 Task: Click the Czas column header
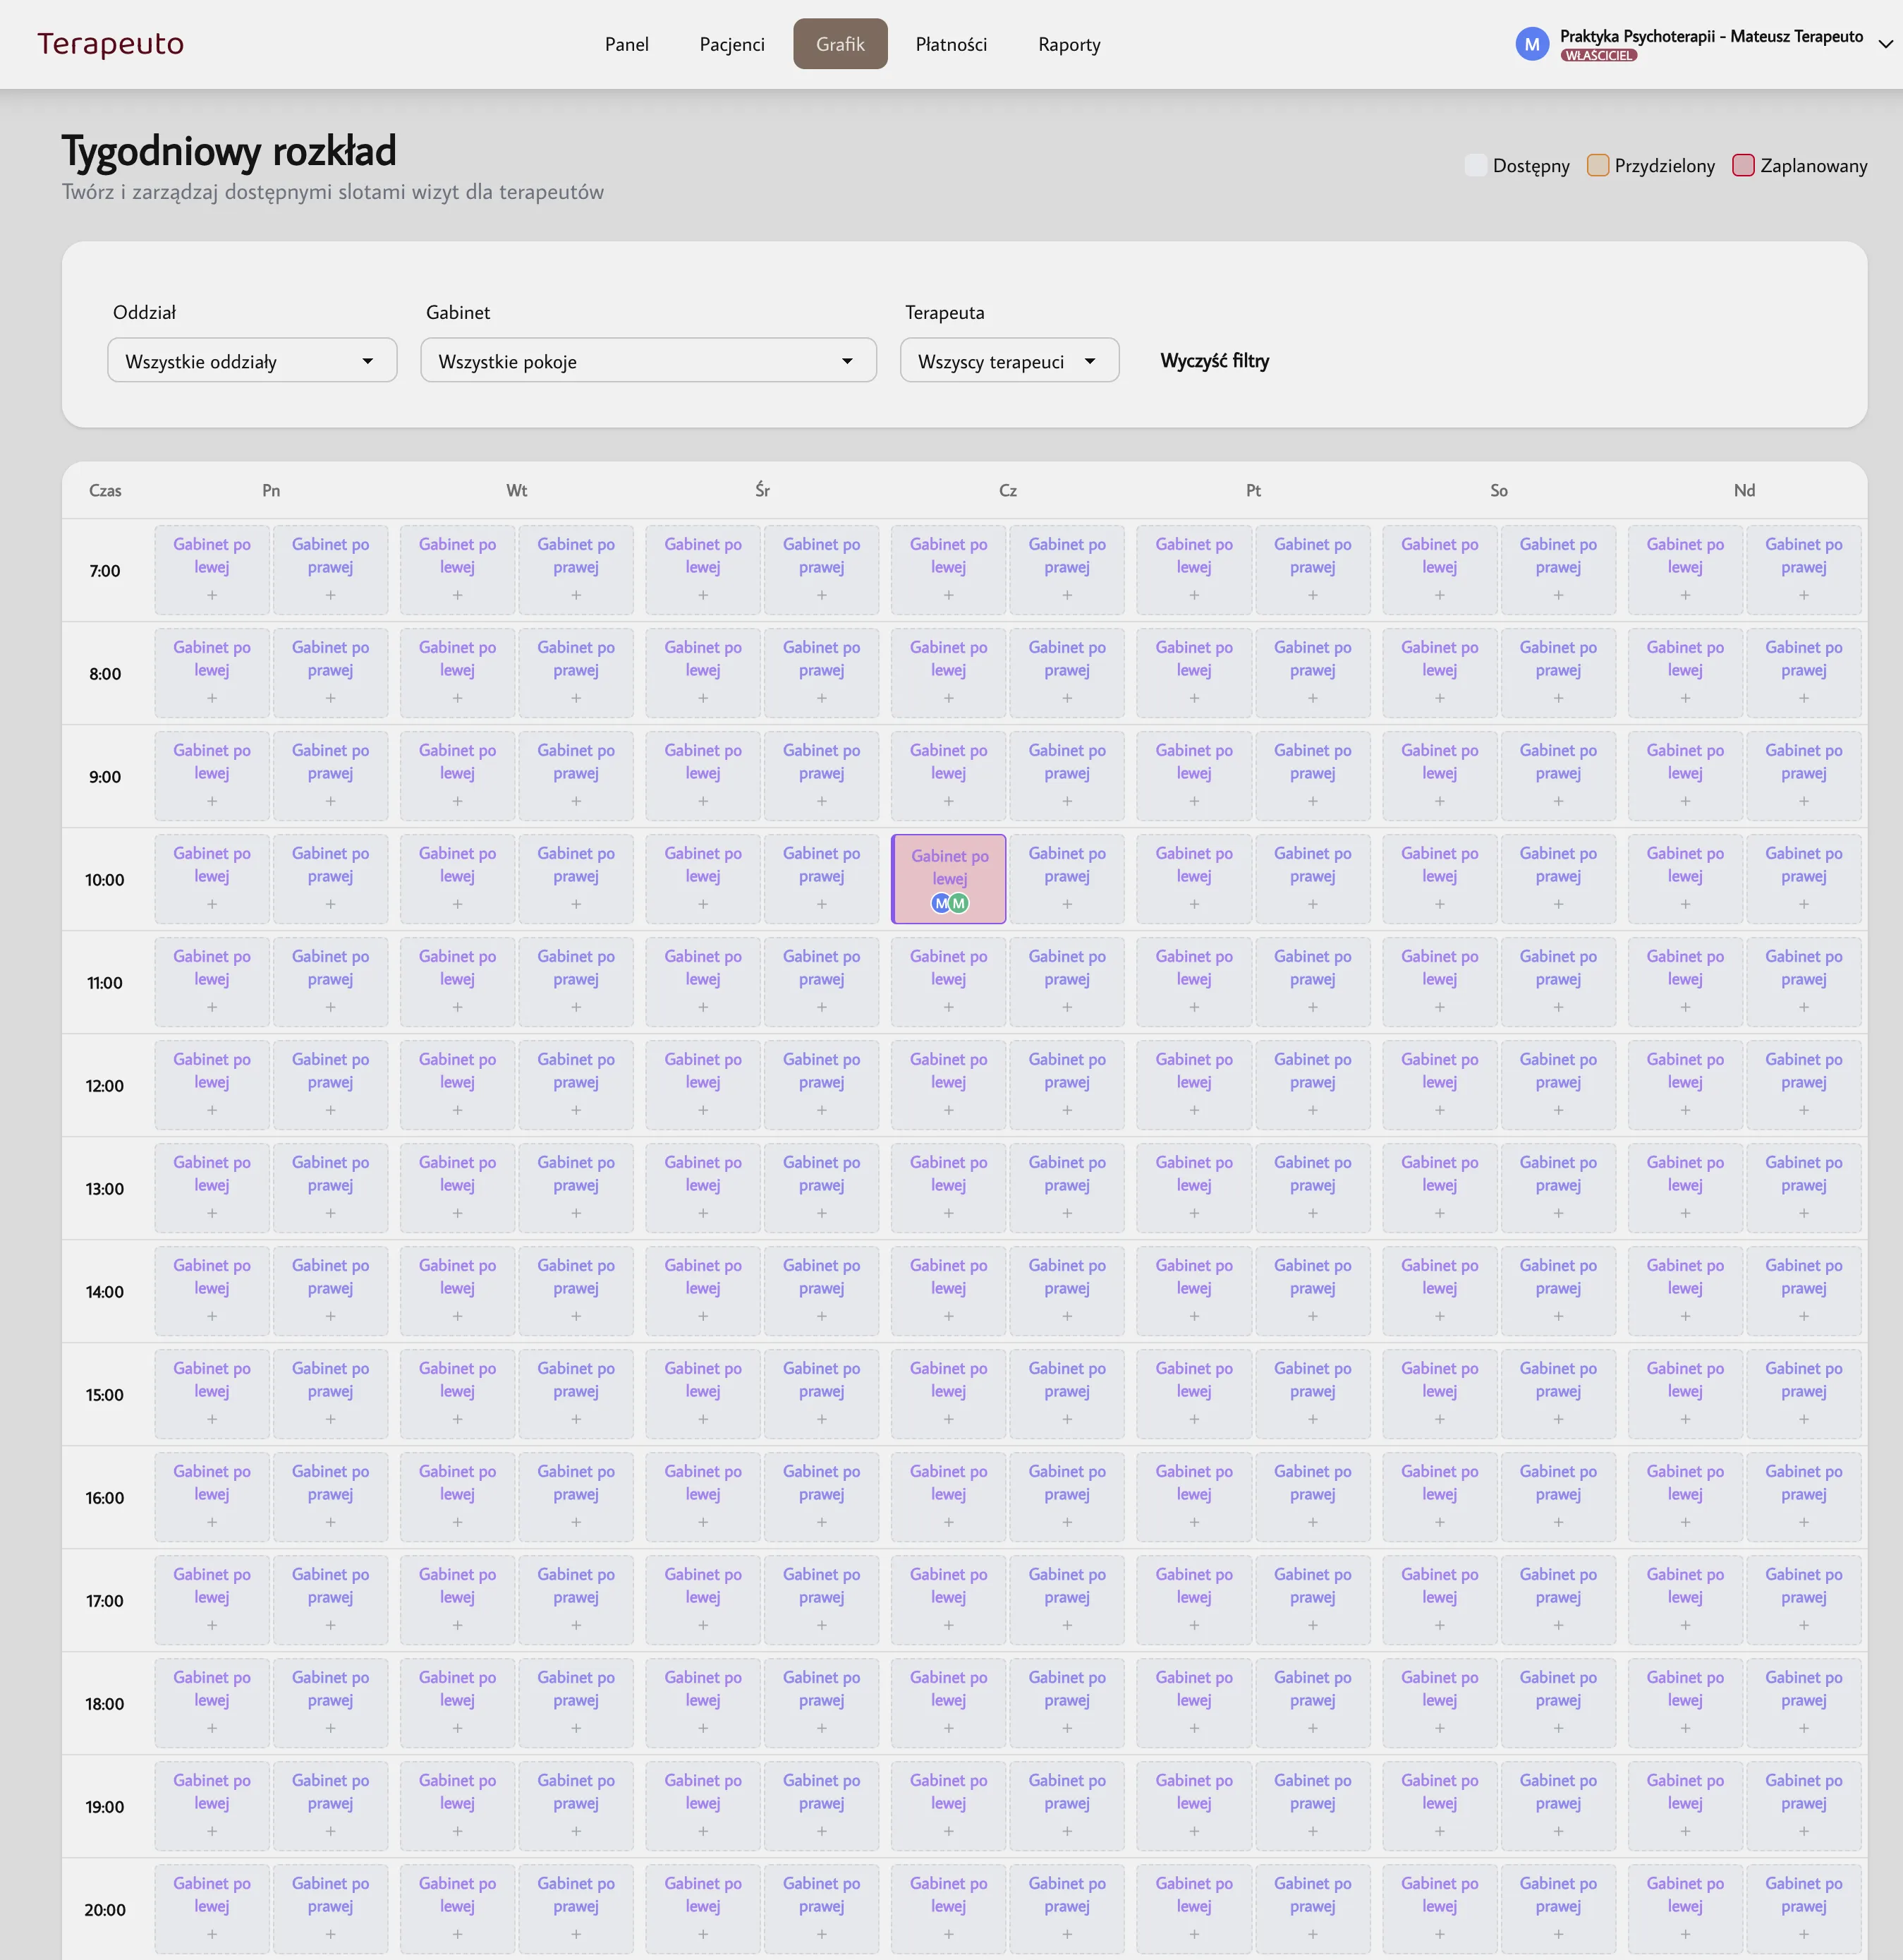point(105,490)
